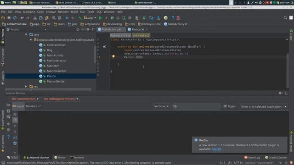Click the search everywhere magnifier icon
The image size is (294, 165).
click(x=285, y=17)
